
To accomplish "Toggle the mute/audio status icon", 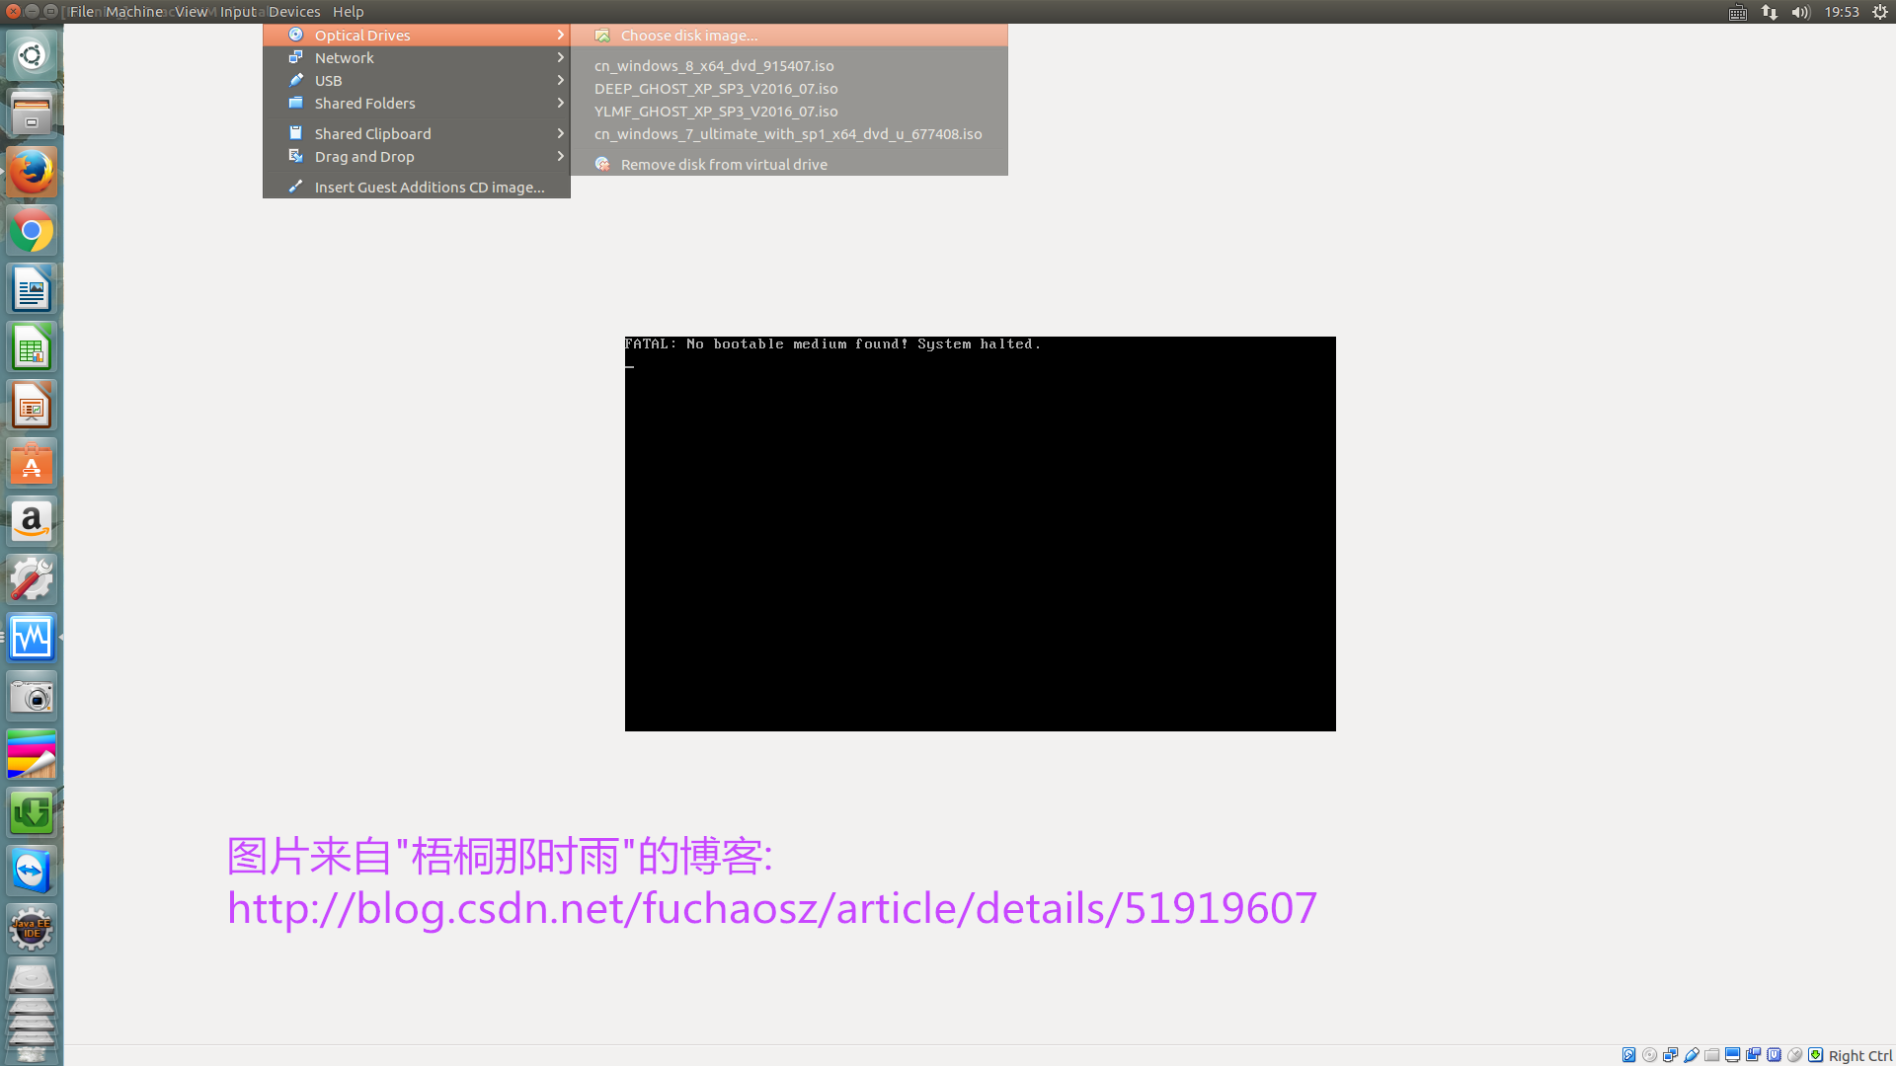I will click(x=1801, y=12).
